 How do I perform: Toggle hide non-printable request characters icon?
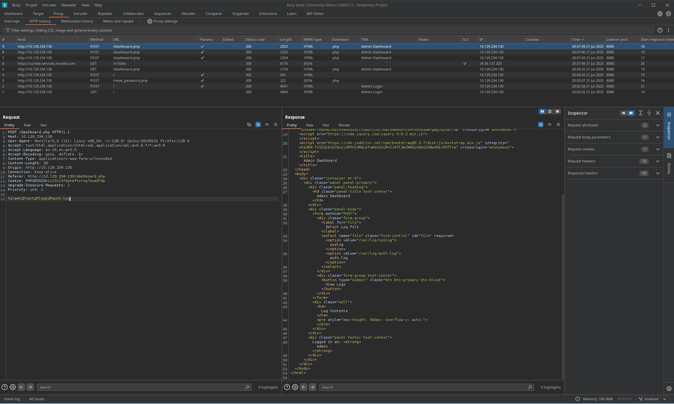[x=249, y=124]
